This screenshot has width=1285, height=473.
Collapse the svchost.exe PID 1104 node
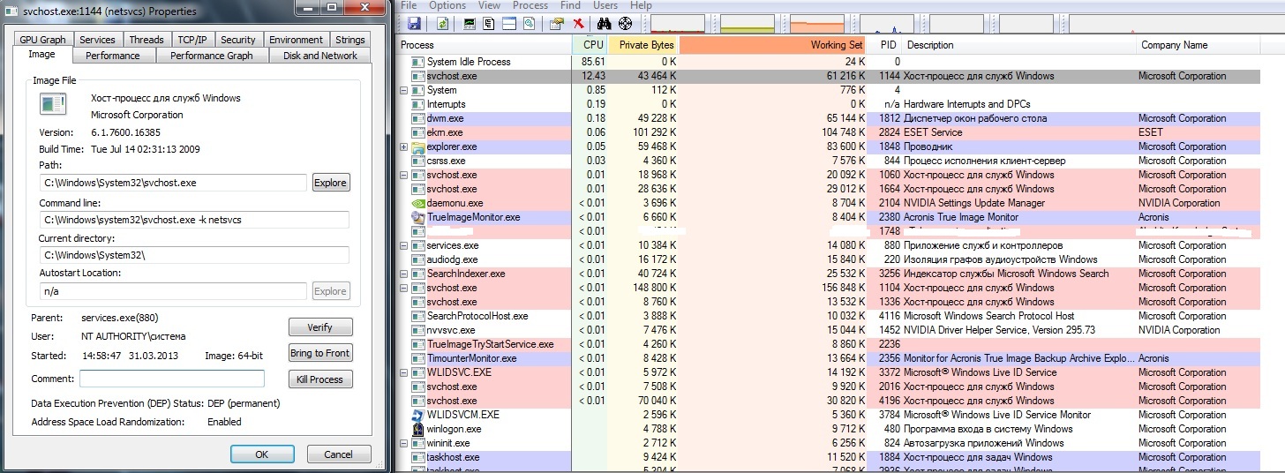tap(404, 288)
